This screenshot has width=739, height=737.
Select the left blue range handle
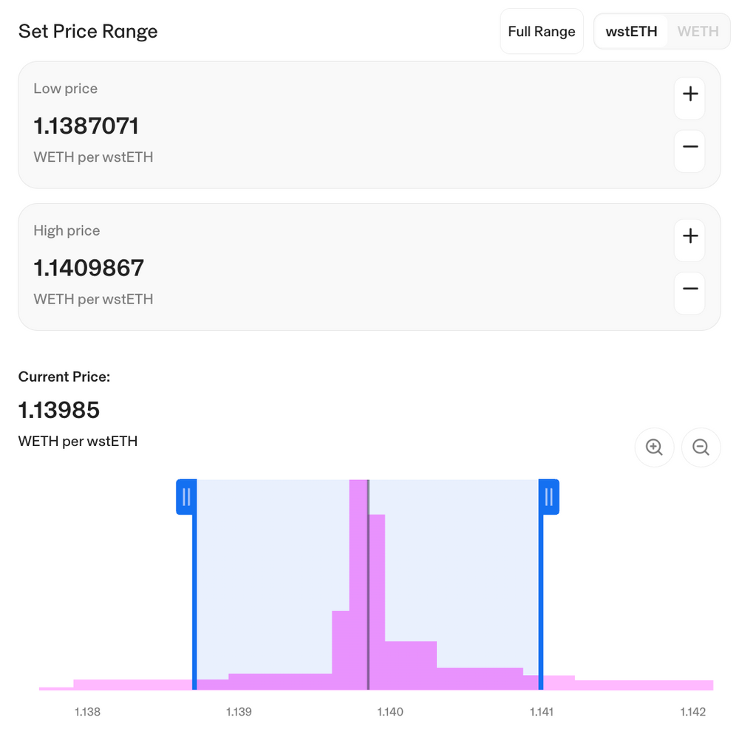185,497
